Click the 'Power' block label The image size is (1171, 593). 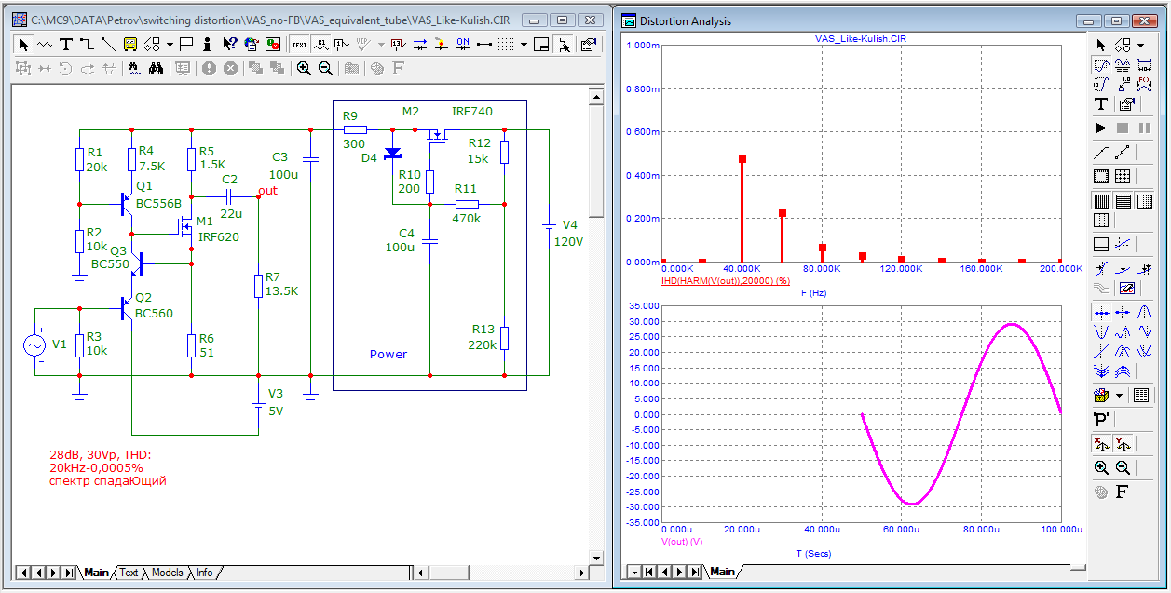[x=388, y=354]
